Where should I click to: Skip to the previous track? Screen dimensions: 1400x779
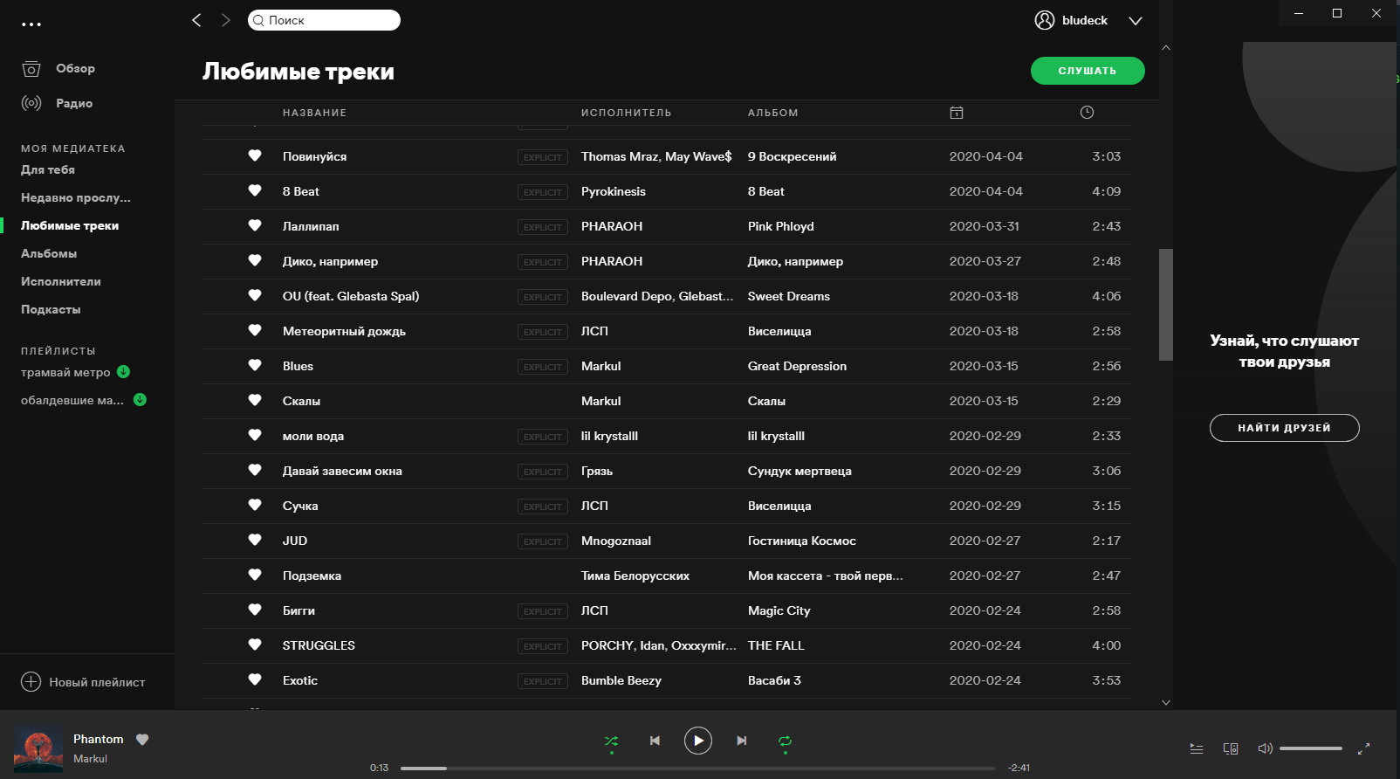(655, 741)
